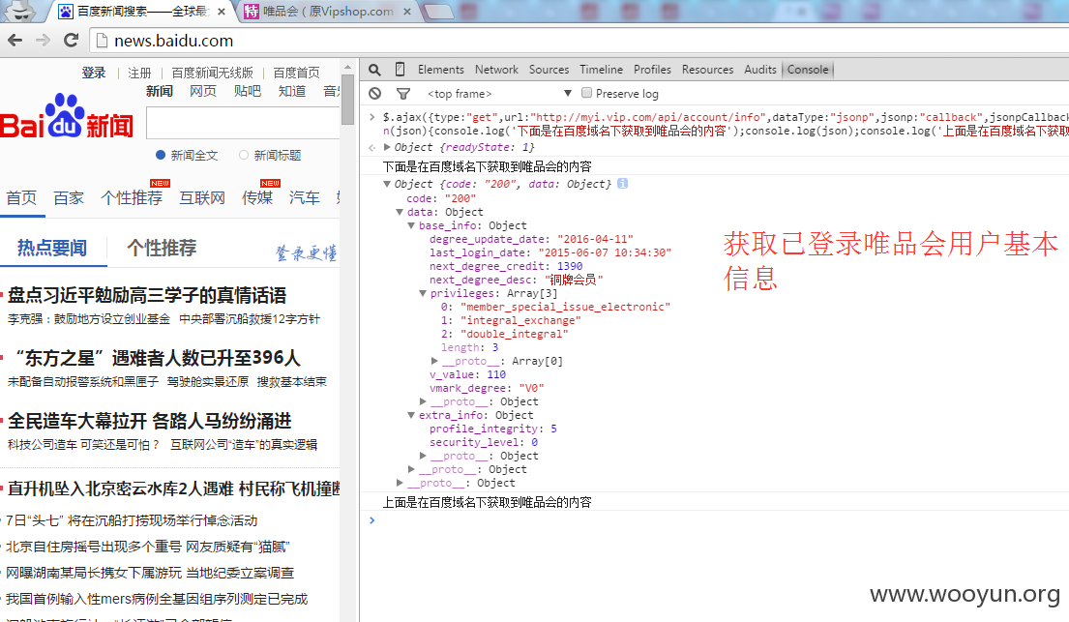This screenshot has height=622, width=1069.
Task: Collapse the data: Object node
Action: coord(400,212)
